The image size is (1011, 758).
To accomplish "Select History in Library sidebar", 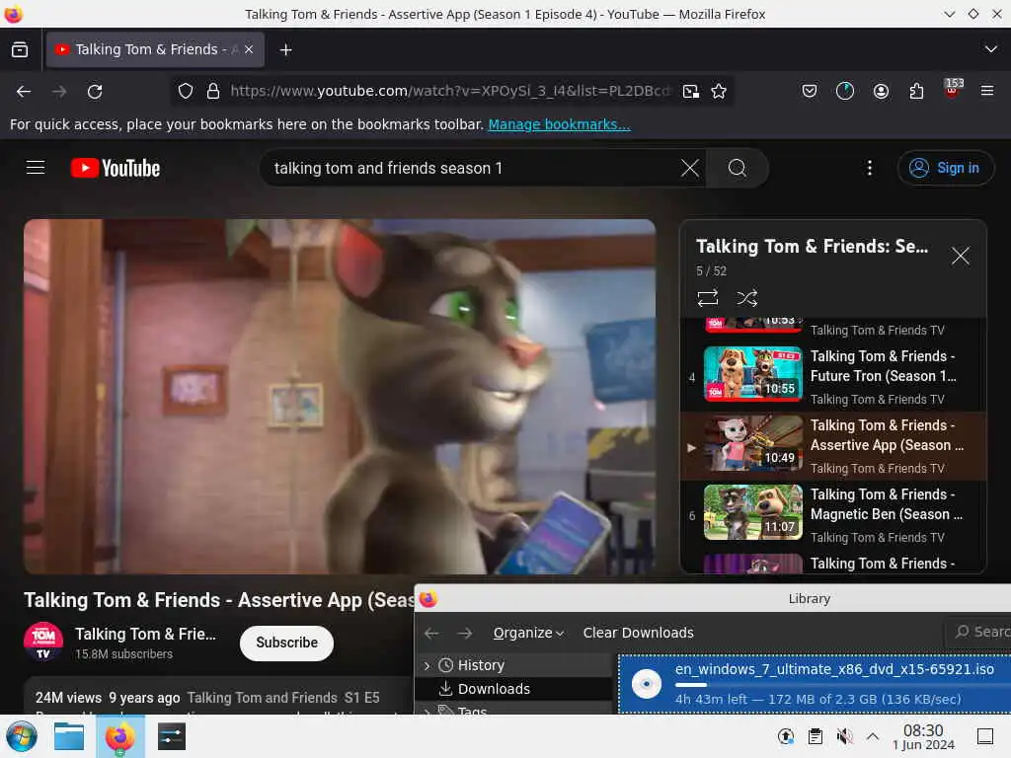I will coord(481,665).
